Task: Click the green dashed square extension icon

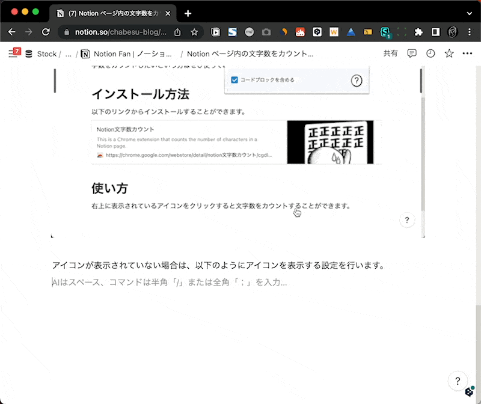Action: coord(402,32)
